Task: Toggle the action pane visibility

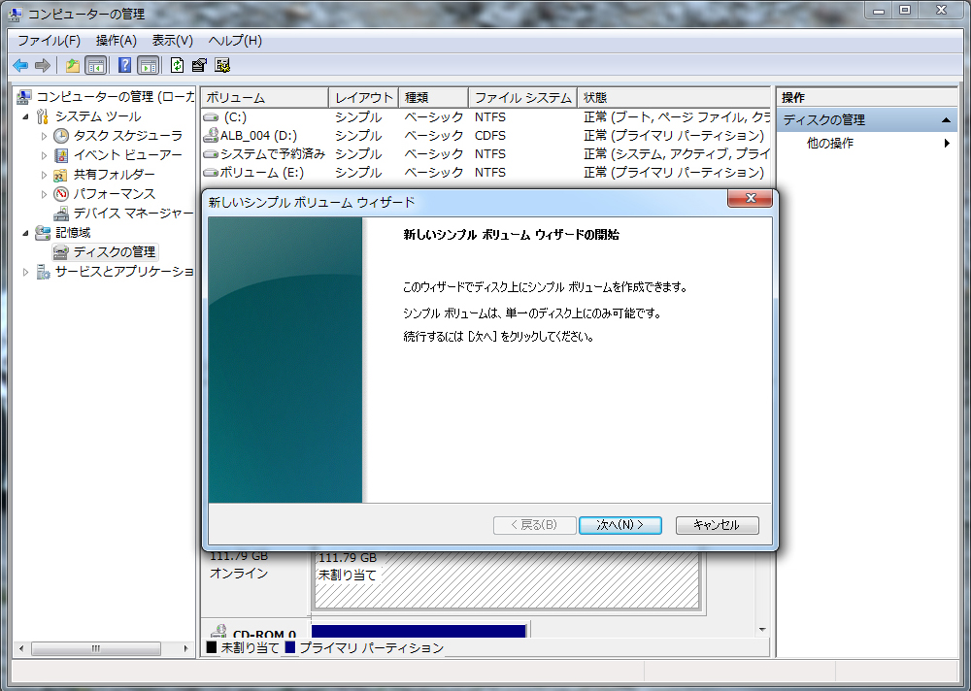Action: point(148,65)
